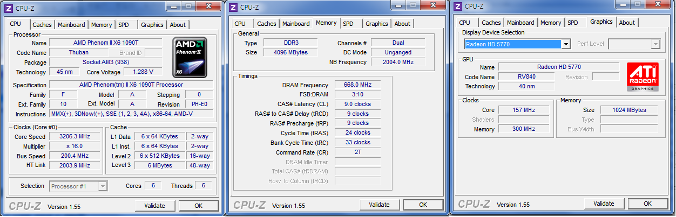The image size is (676, 217).
Task: Click Validate in the Graphics window
Action: pyautogui.click(x=604, y=204)
